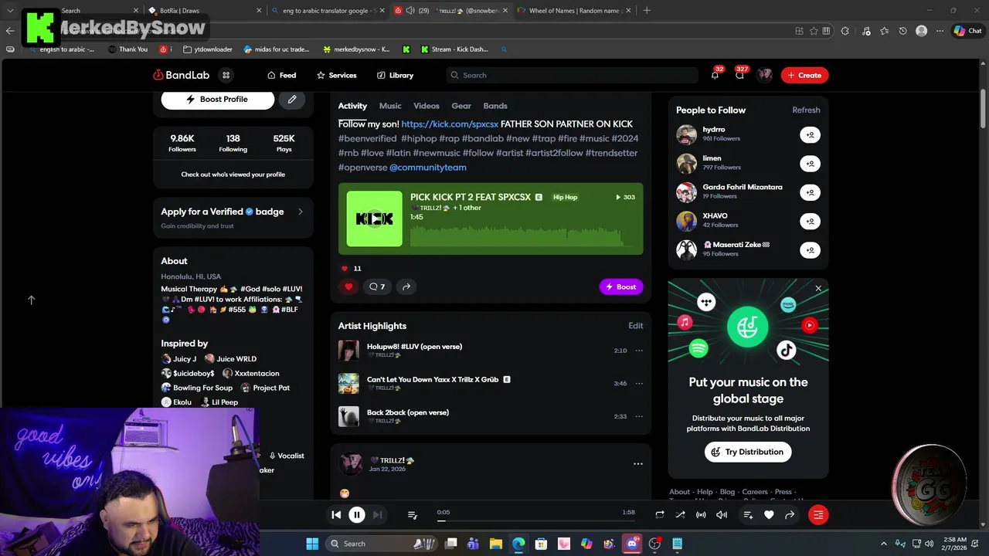Skip to the next track
Viewport: 989px width, 556px height.
pyautogui.click(x=377, y=515)
